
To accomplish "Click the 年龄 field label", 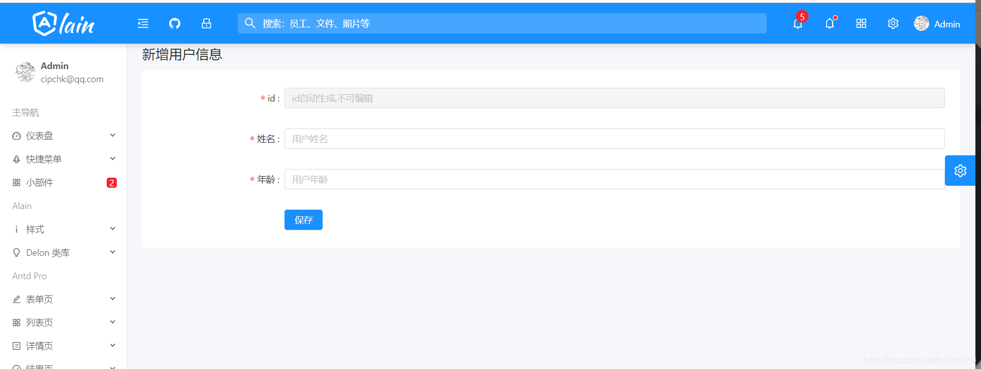I will (266, 179).
